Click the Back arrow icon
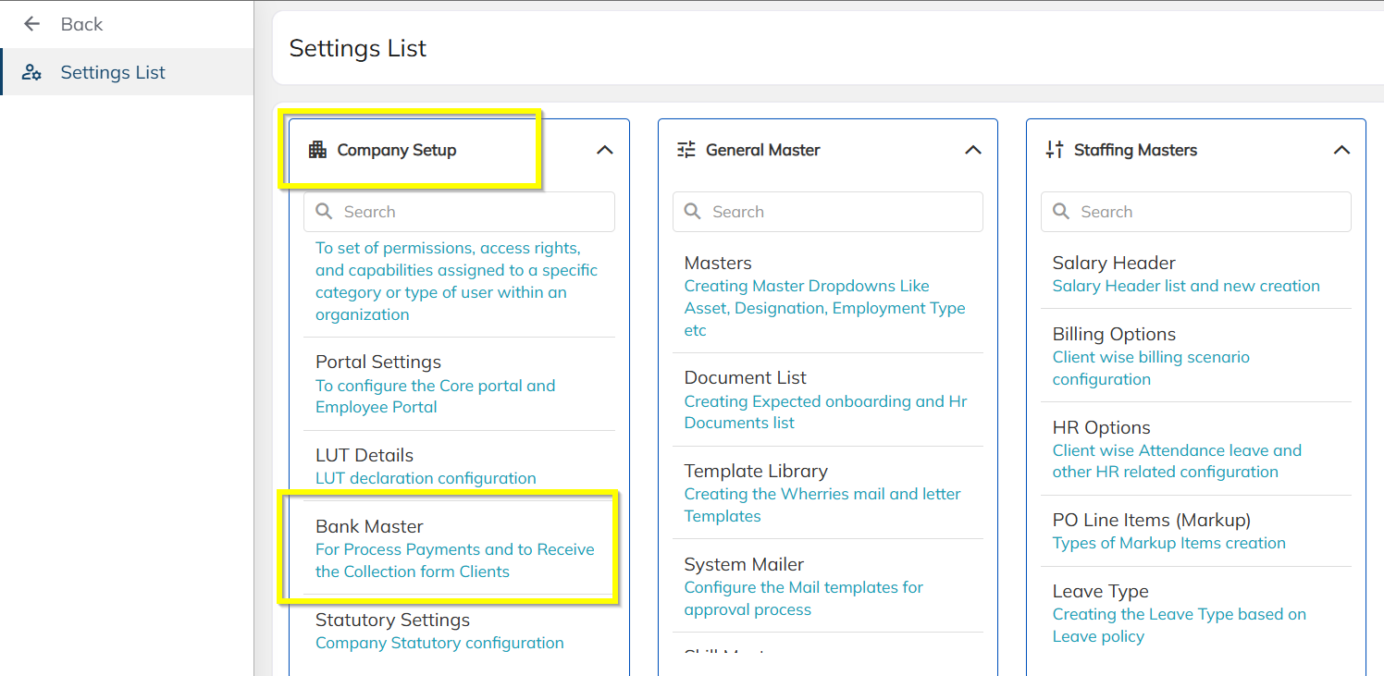1384x676 pixels. [x=32, y=24]
